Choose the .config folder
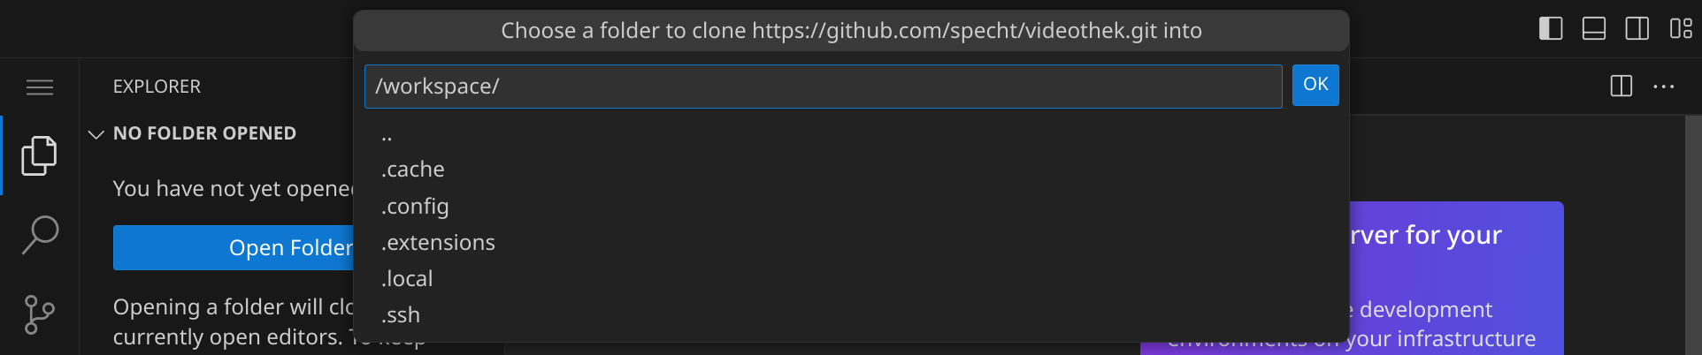Screen dimensions: 1702x355 coord(415,207)
